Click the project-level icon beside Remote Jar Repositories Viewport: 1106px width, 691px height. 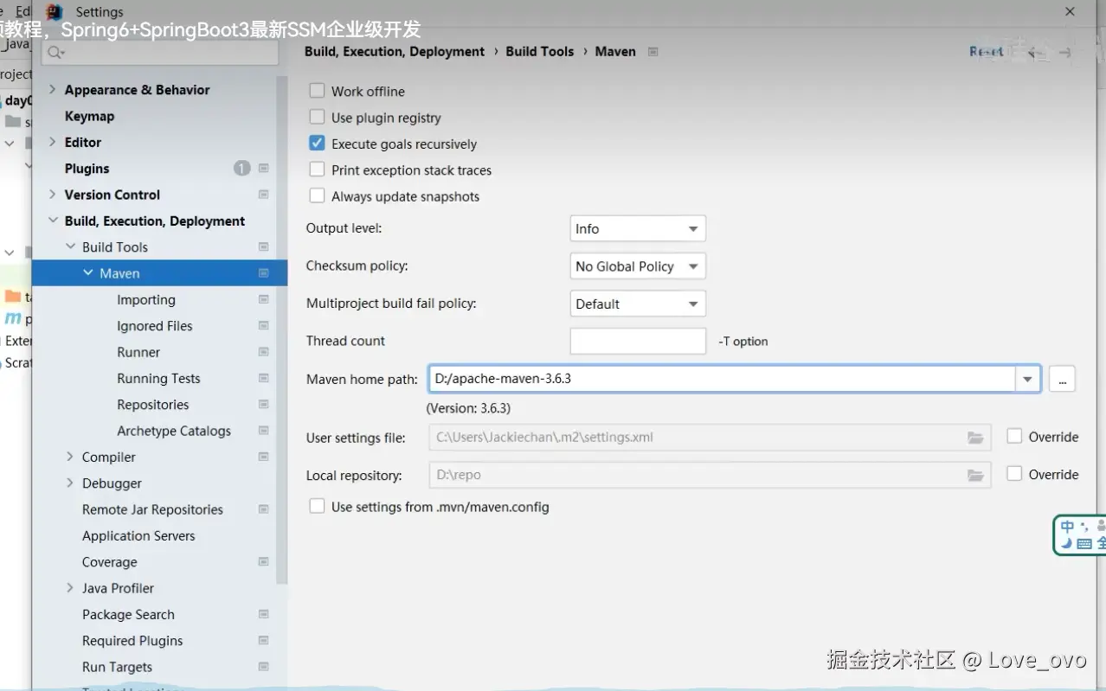[264, 509]
